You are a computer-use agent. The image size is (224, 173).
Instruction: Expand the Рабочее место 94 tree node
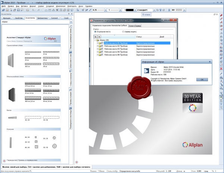coord(97,52)
